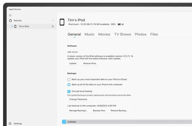This screenshot has width=192, height=126.
Task: Go to the Files tab
Action: pos(154,34)
